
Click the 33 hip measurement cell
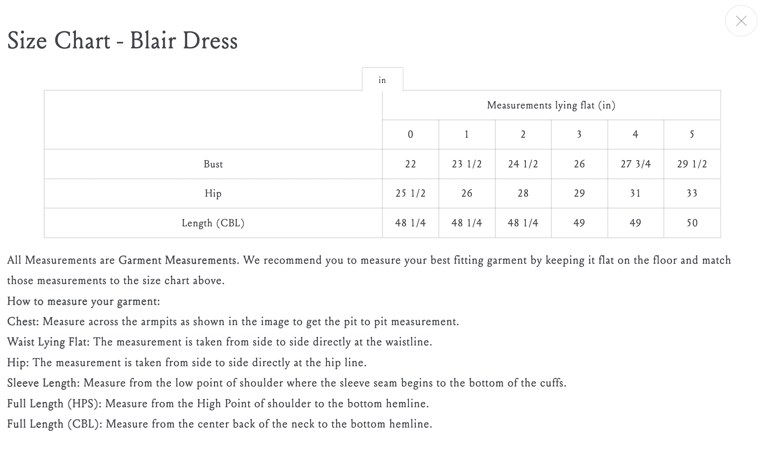pyautogui.click(x=692, y=193)
